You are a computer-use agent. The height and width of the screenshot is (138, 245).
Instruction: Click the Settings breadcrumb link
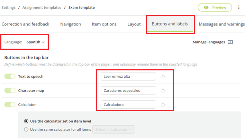[x=9, y=8]
